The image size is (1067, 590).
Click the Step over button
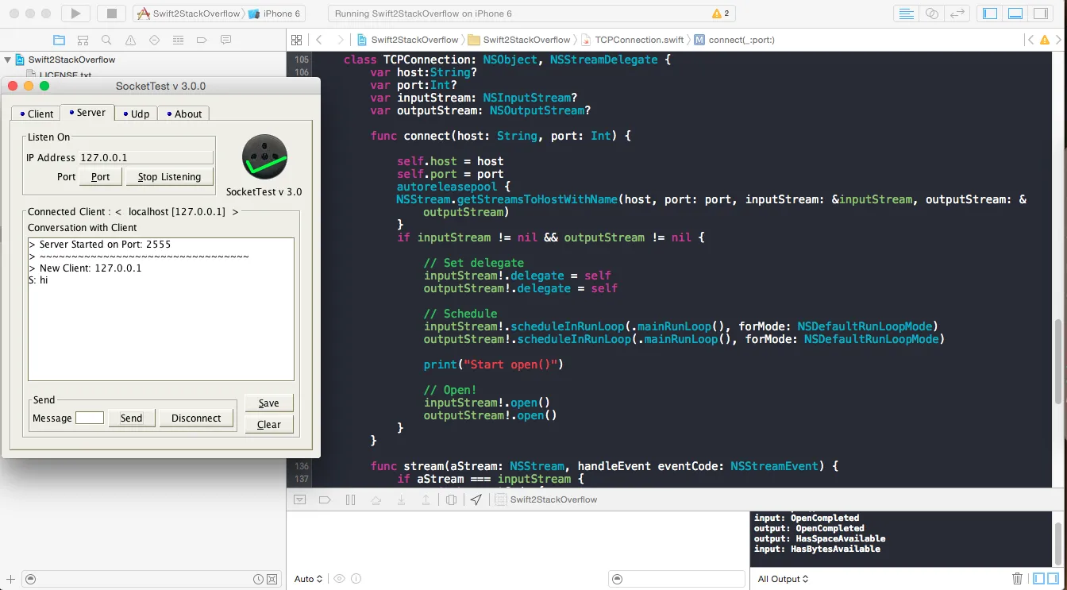pos(376,499)
